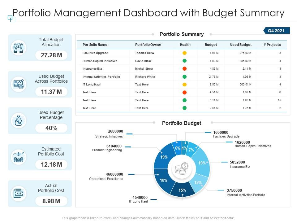Select the Portfolio Owner column header
Screen dimensions: 297x223
coord(148,45)
